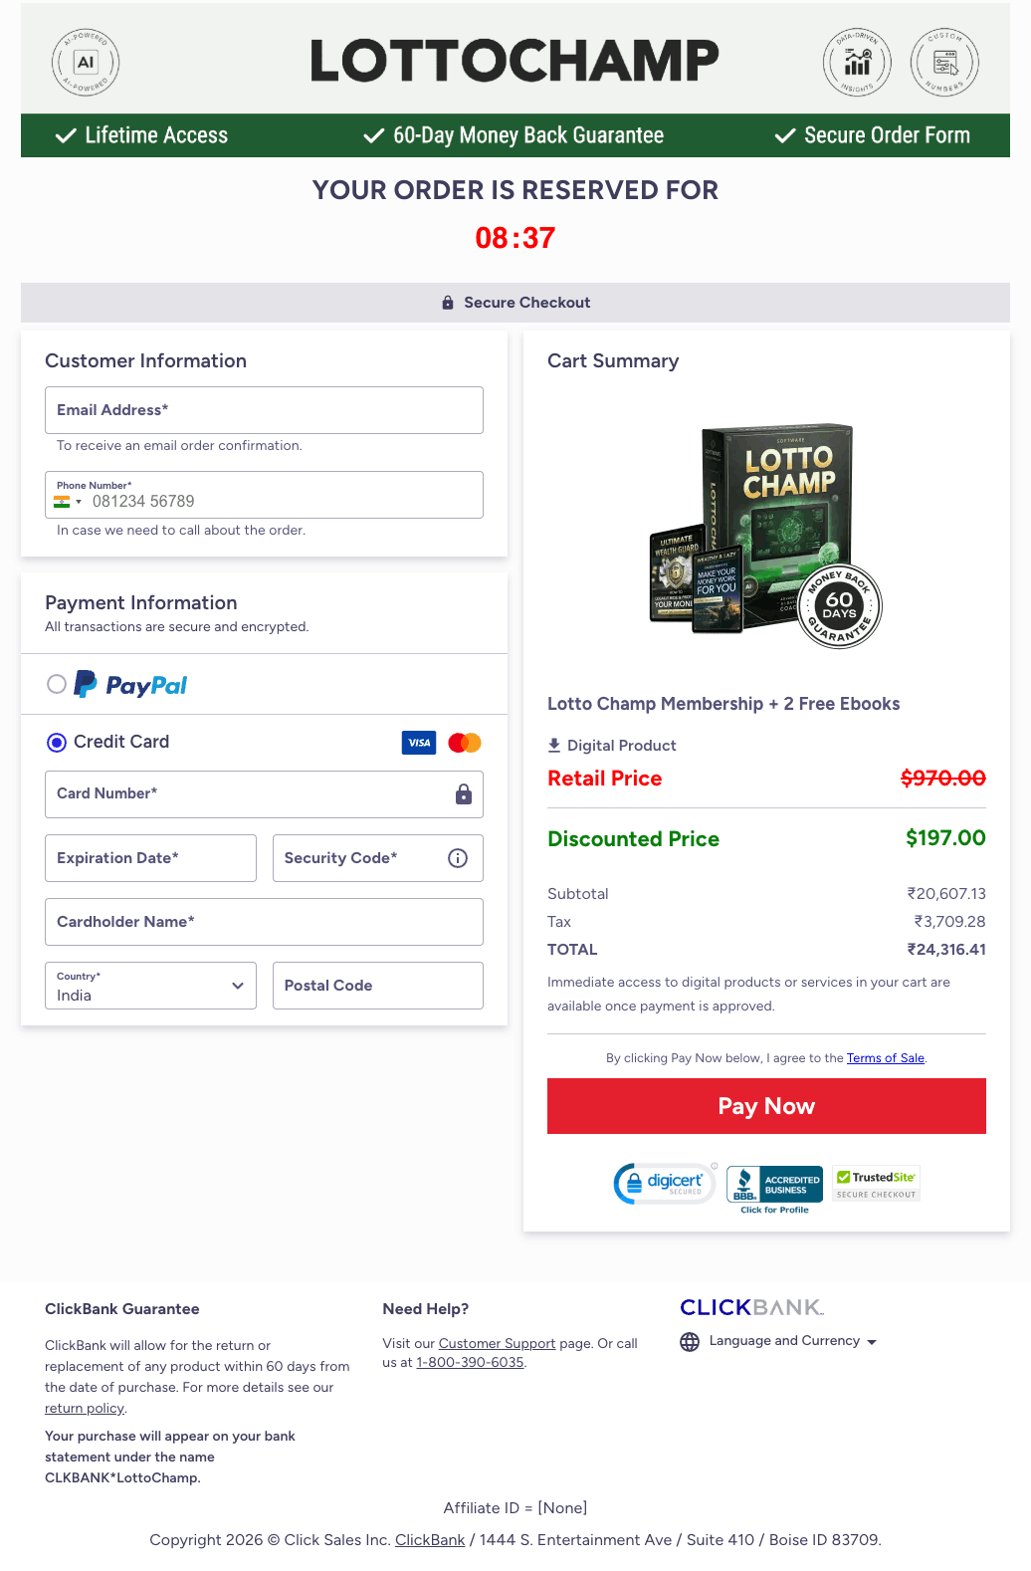
Task: Click the Data-Driven Insights badge icon
Action: pyautogui.click(x=857, y=62)
